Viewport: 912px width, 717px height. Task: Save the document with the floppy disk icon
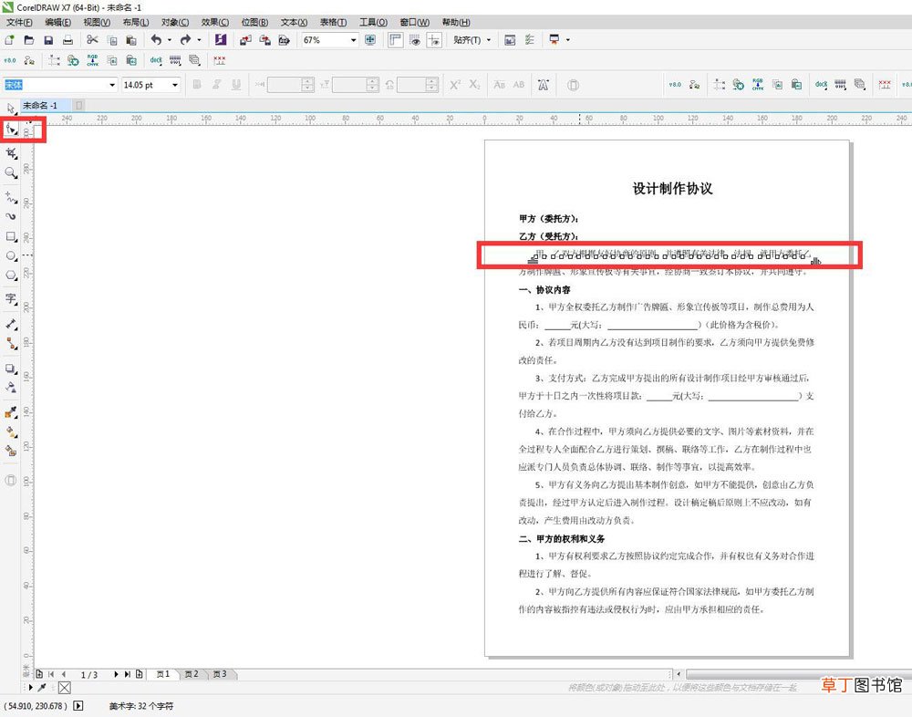click(48, 39)
